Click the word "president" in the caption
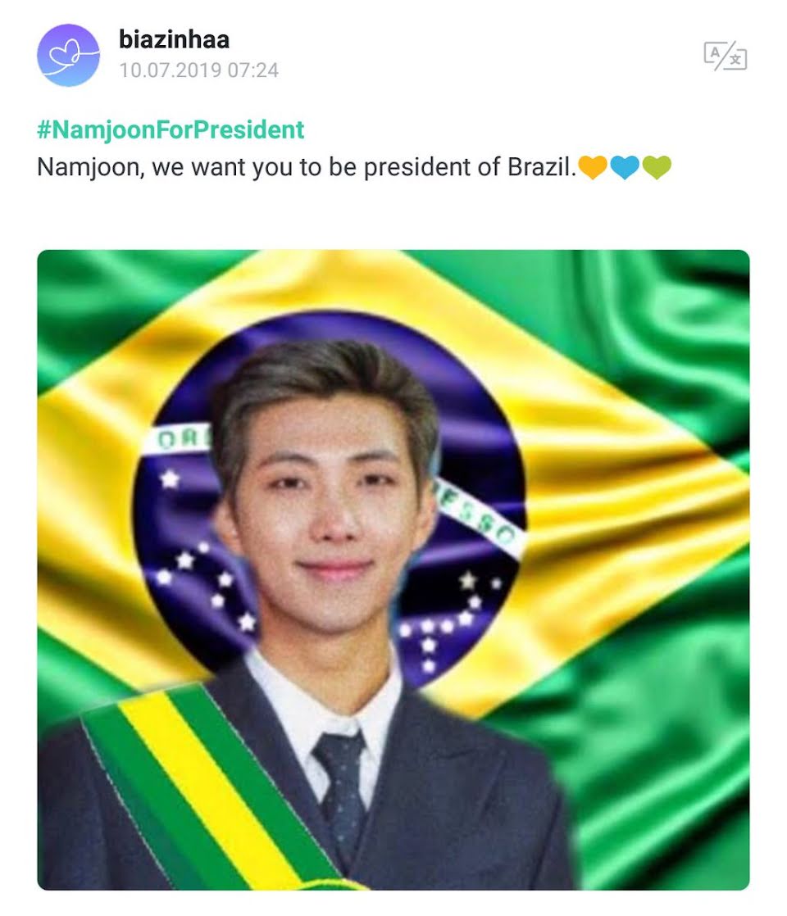Viewport: 787px width, 916px height. [421, 168]
